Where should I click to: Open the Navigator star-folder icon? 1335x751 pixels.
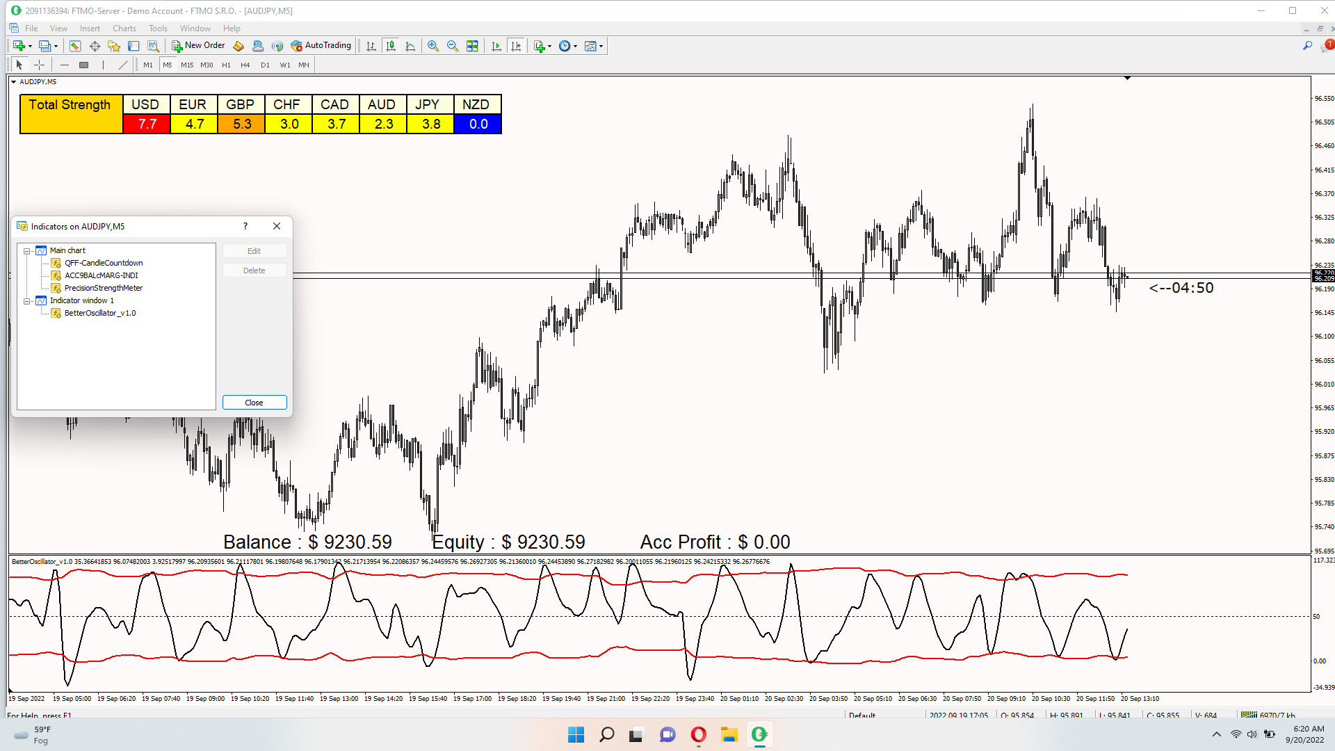tap(114, 46)
